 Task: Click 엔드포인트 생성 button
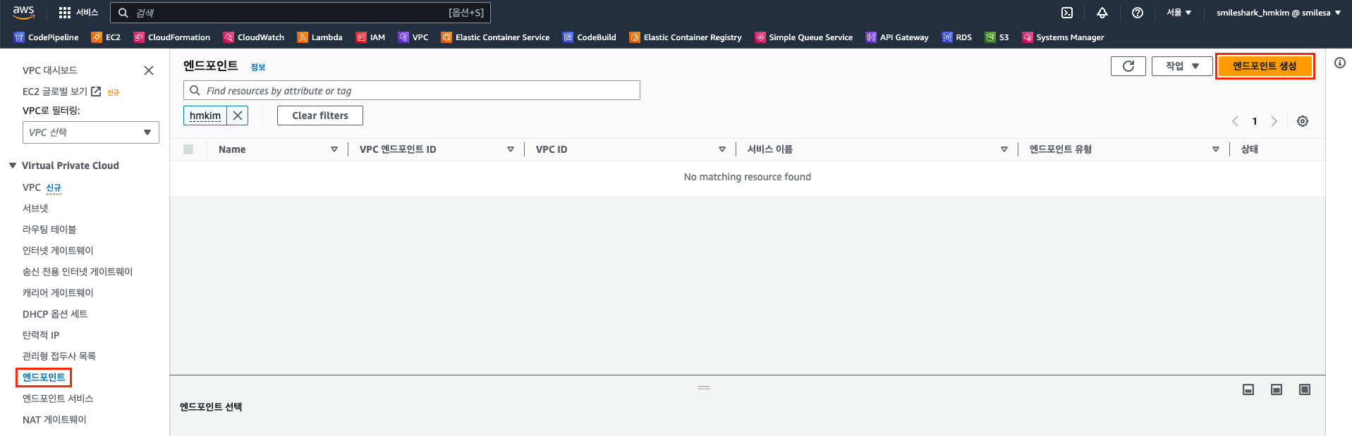pyautogui.click(x=1265, y=66)
